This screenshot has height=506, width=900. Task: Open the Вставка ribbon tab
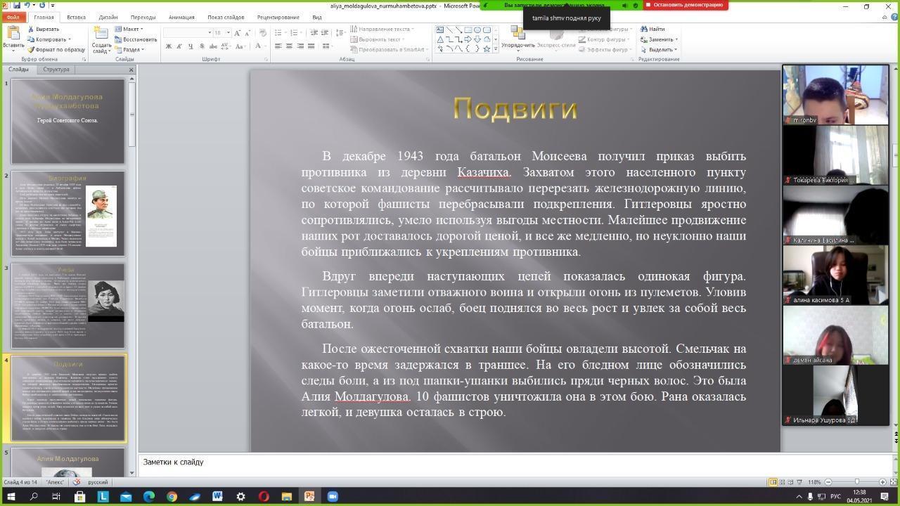tap(76, 17)
